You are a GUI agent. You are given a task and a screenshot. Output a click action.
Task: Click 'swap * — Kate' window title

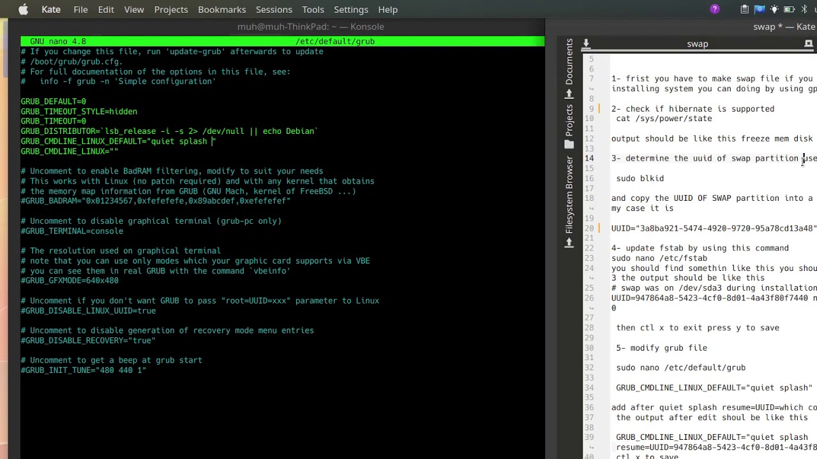[784, 27]
